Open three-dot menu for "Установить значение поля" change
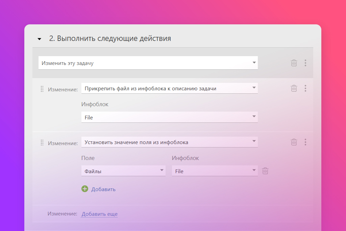 [x=305, y=142]
